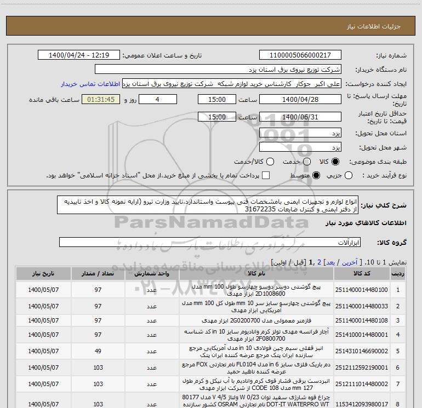Screen dimensions: 422x408
Task: Click the announcement date field 1400/04/24 - 12:19
Action: (x=79, y=55)
